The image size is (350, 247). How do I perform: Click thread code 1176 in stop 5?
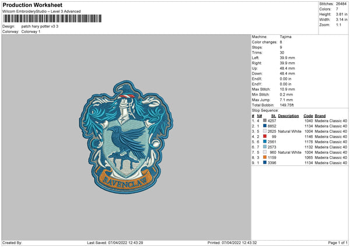[309, 142]
